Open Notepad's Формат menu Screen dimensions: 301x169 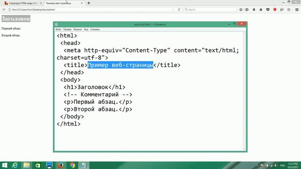pos(78,30)
